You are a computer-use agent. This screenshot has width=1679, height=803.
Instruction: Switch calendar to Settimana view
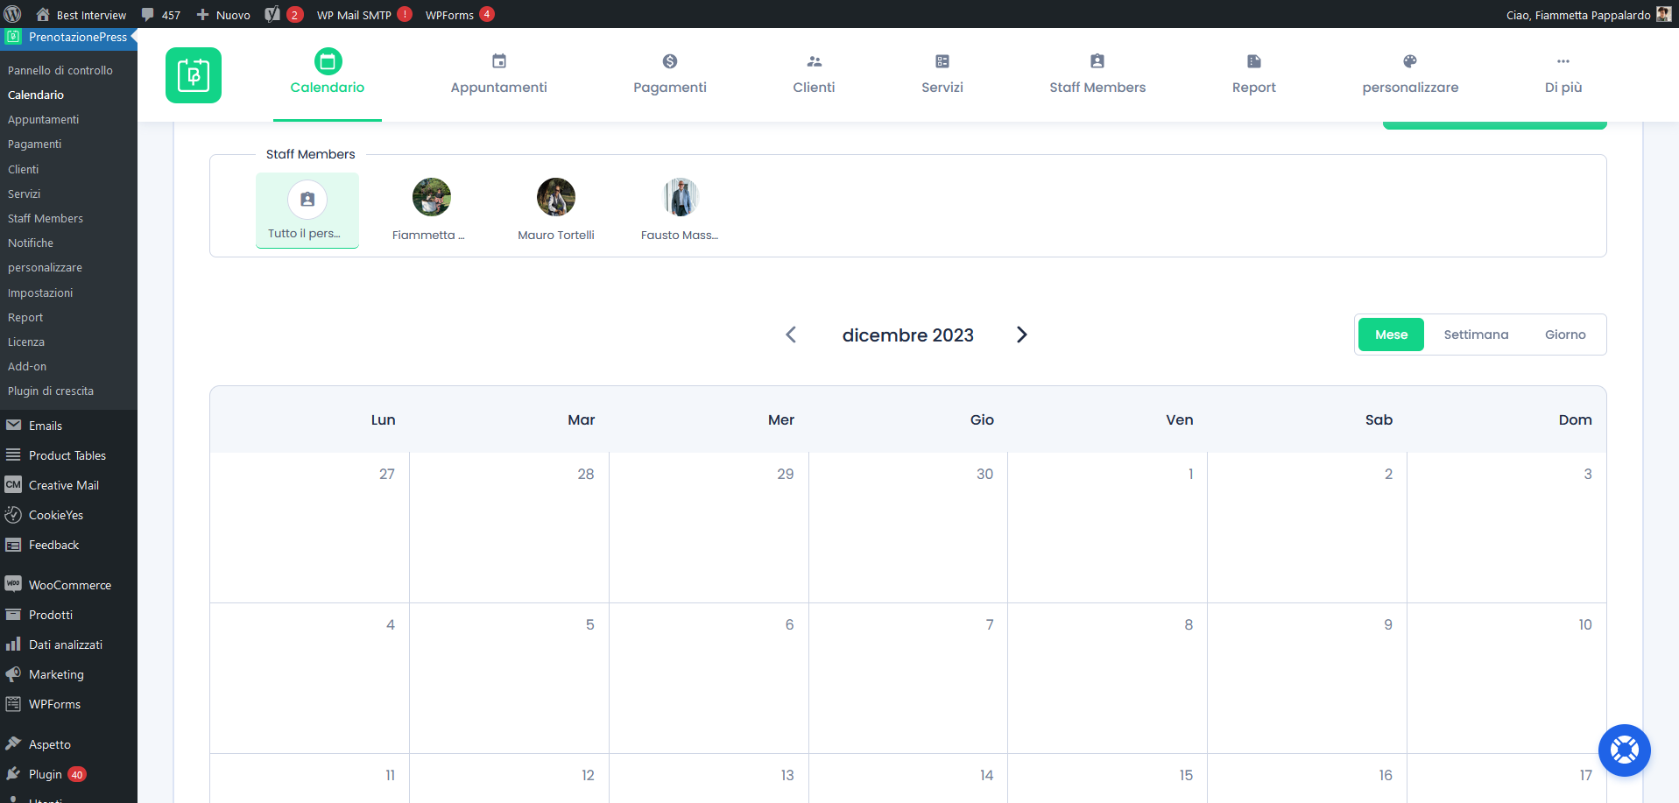[1476, 335]
